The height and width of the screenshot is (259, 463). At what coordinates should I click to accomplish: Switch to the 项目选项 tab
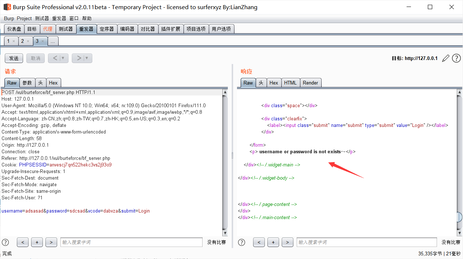(196, 29)
